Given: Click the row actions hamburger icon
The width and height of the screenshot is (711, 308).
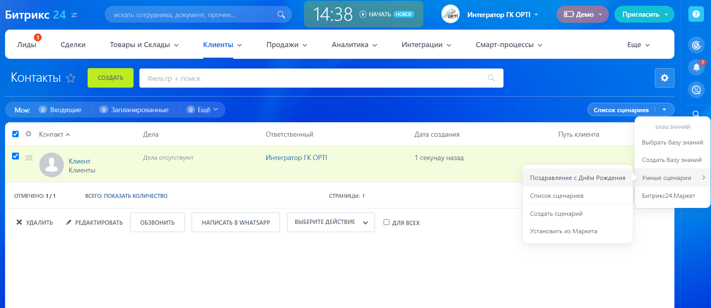Looking at the screenshot, I should pyautogui.click(x=29, y=158).
